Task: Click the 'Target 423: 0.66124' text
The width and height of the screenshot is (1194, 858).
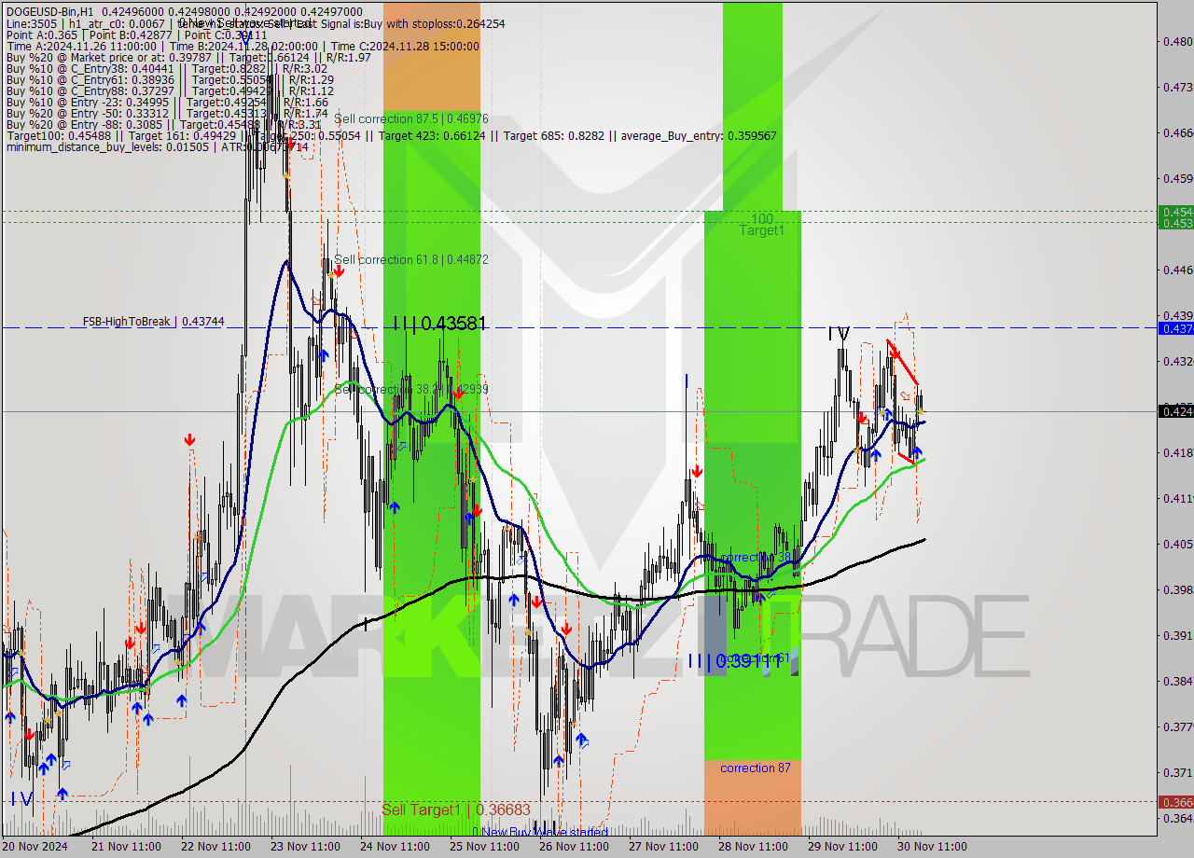Action: (x=432, y=136)
